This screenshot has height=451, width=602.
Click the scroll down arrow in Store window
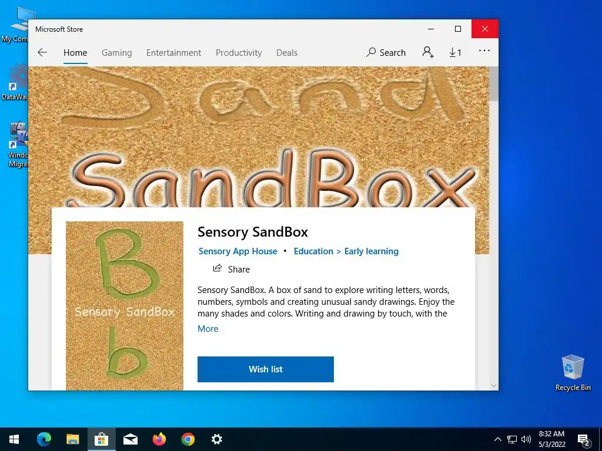coord(494,386)
